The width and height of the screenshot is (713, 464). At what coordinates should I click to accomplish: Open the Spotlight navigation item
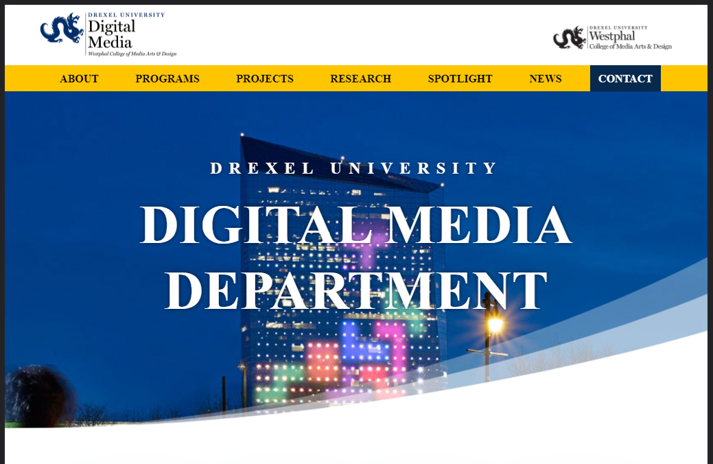[x=460, y=79]
